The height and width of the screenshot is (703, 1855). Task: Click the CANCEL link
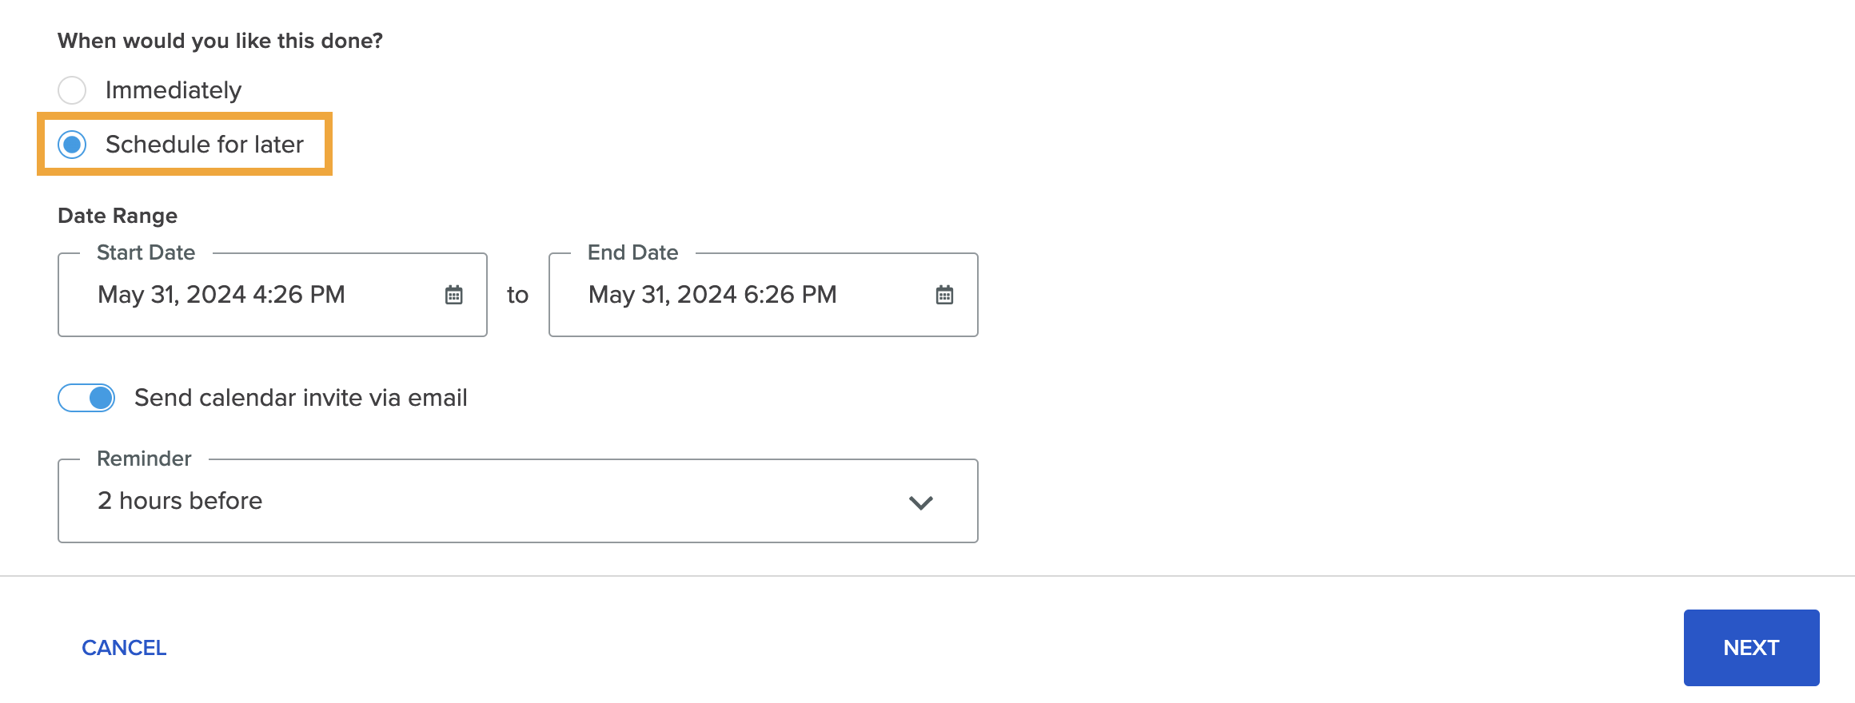coord(123,647)
